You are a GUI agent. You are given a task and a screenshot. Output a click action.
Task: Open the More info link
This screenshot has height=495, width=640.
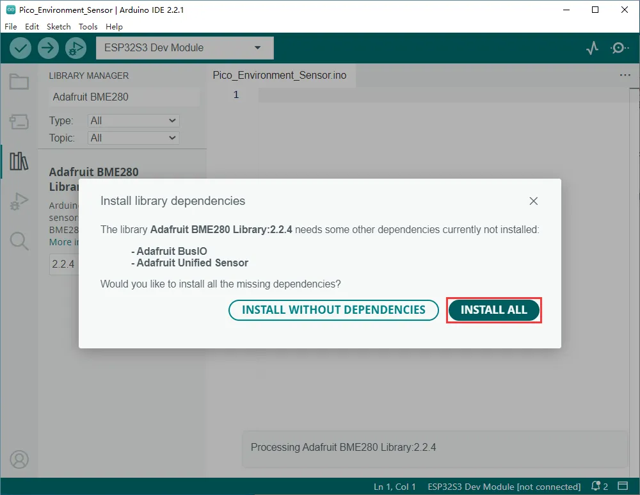coord(63,242)
